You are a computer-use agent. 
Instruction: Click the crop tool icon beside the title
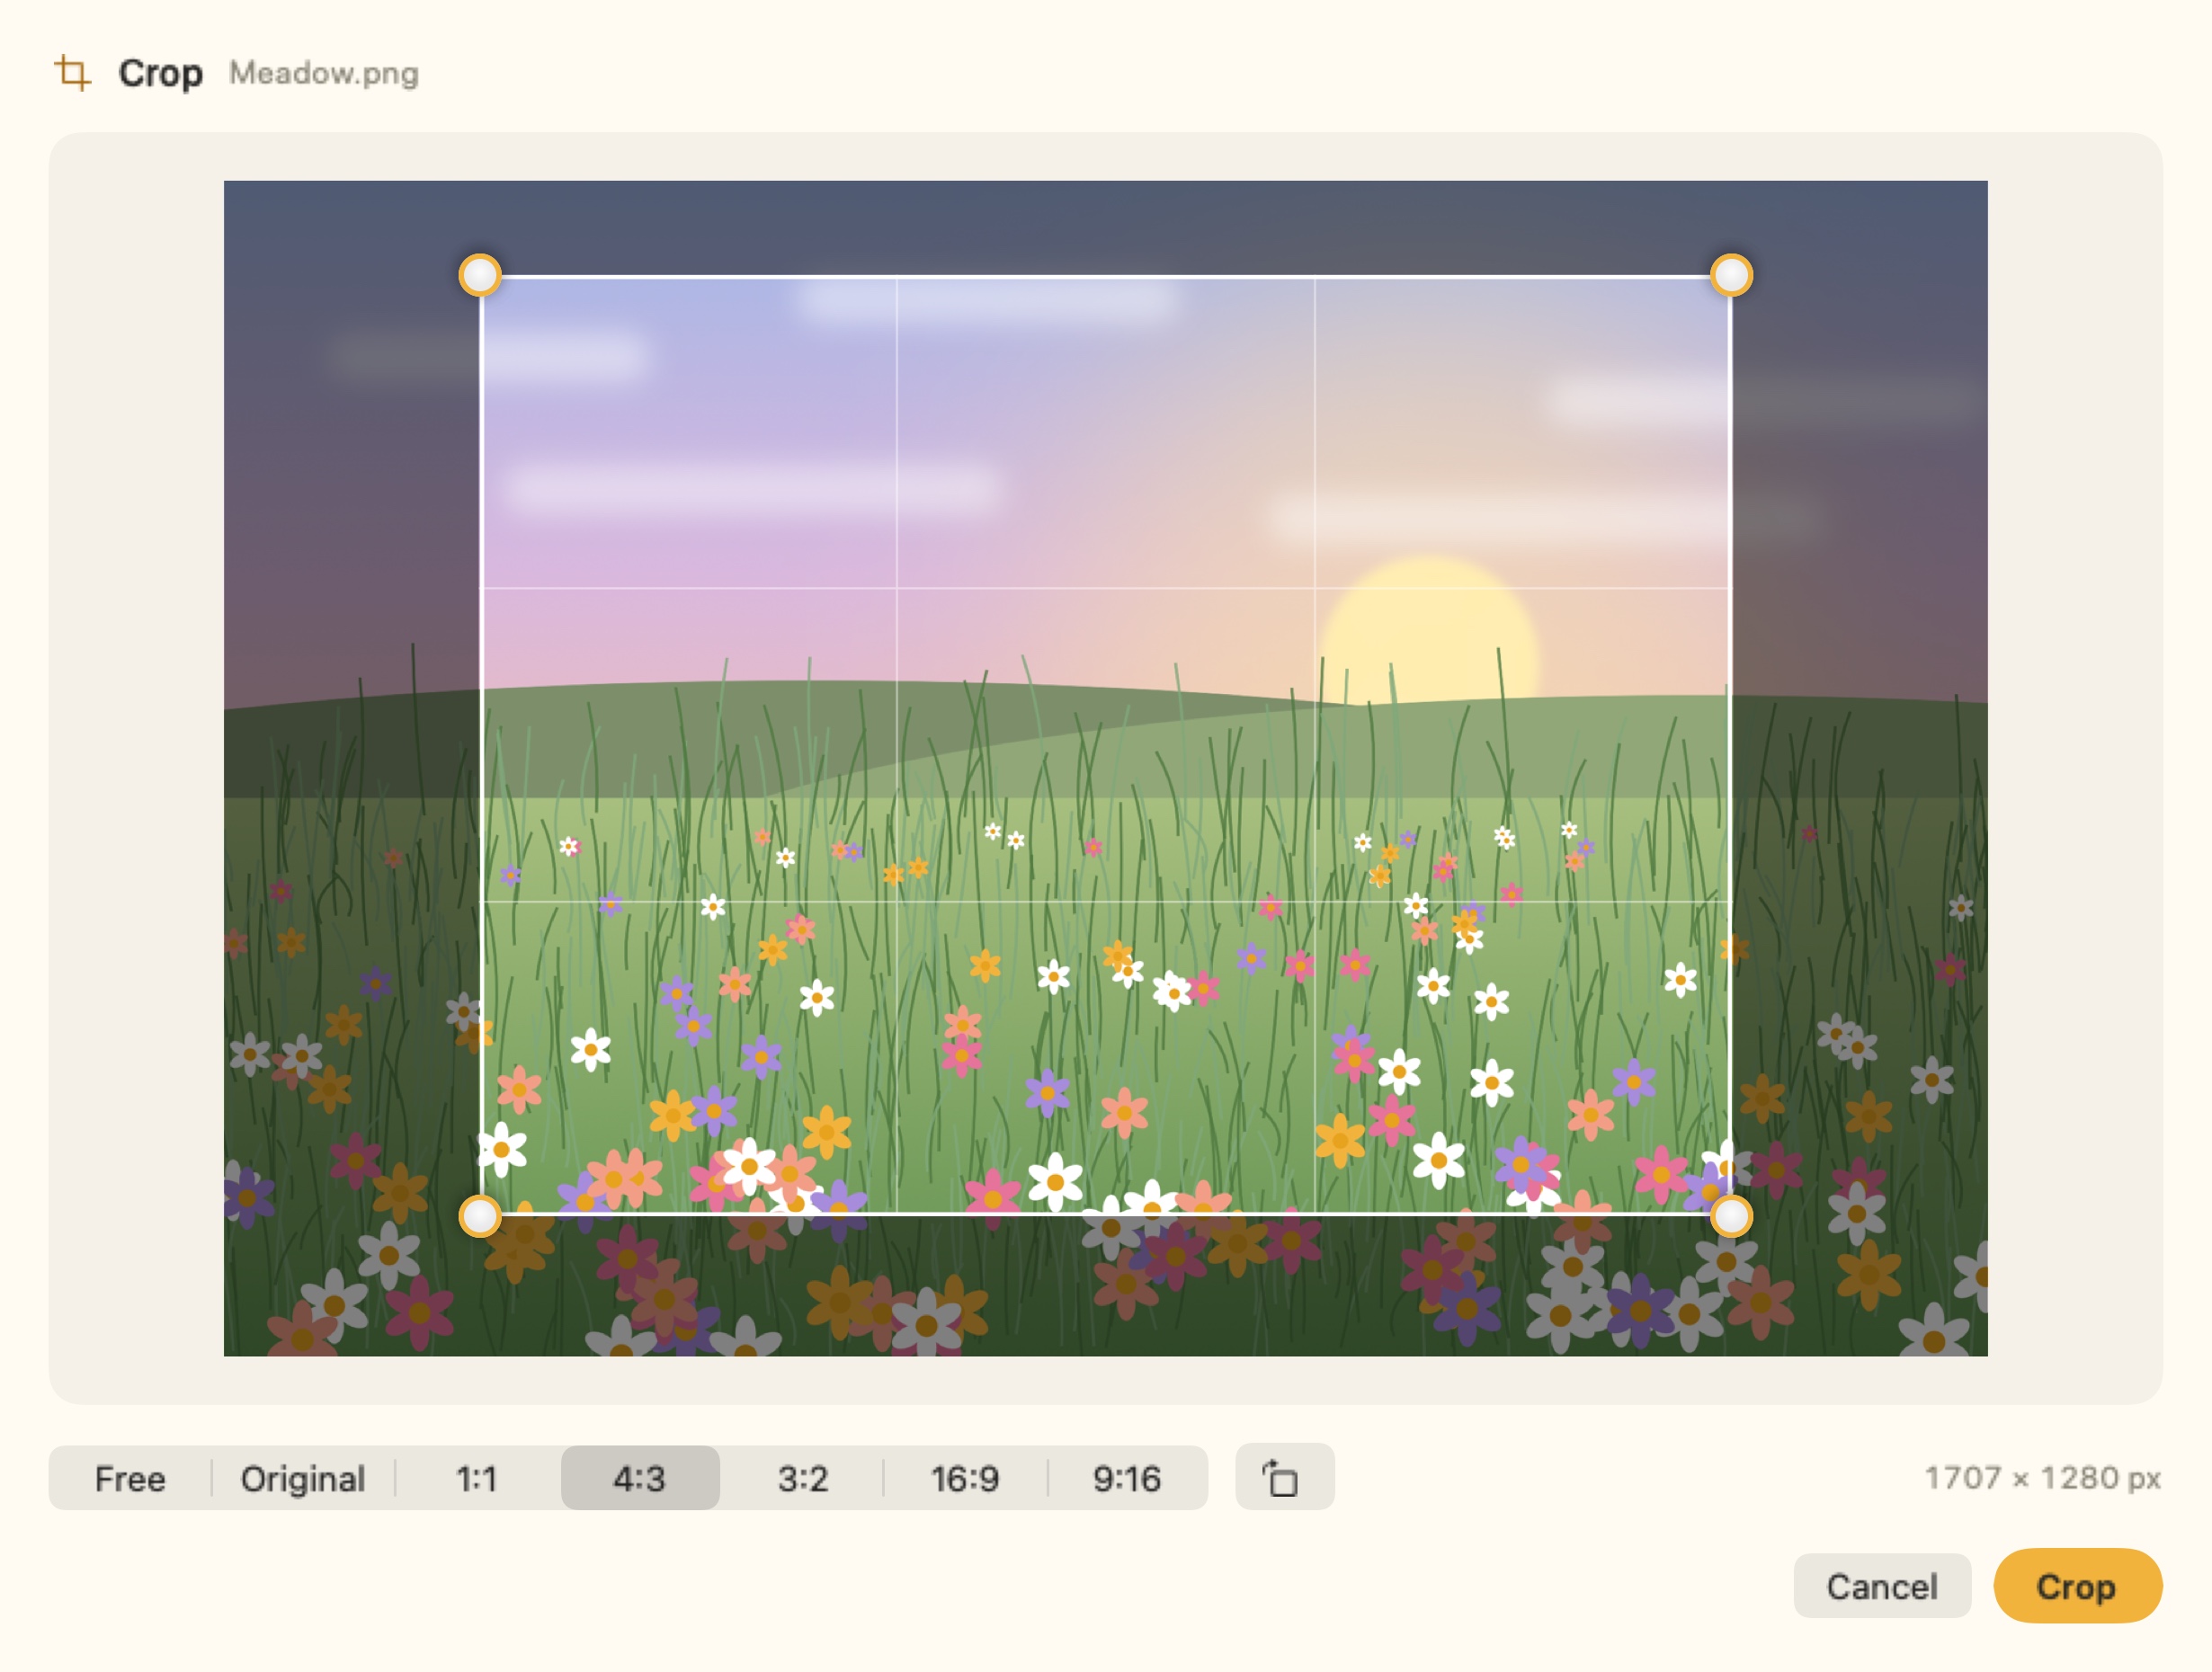pos(72,73)
